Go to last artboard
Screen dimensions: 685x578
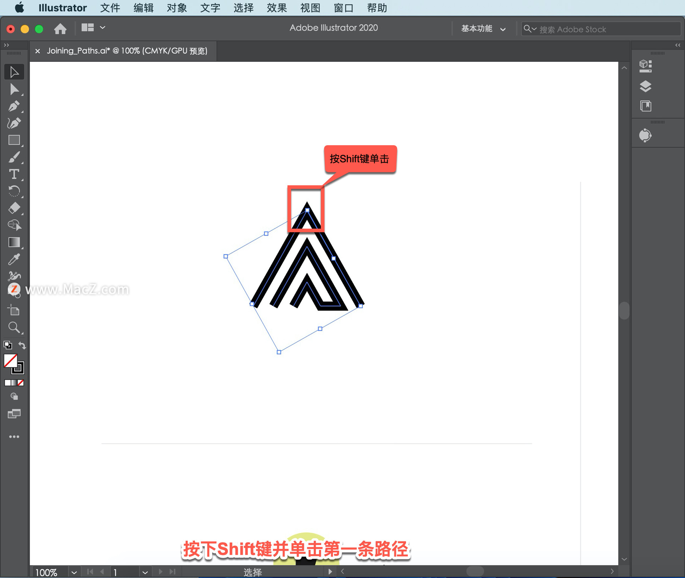click(x=173, y=572)
